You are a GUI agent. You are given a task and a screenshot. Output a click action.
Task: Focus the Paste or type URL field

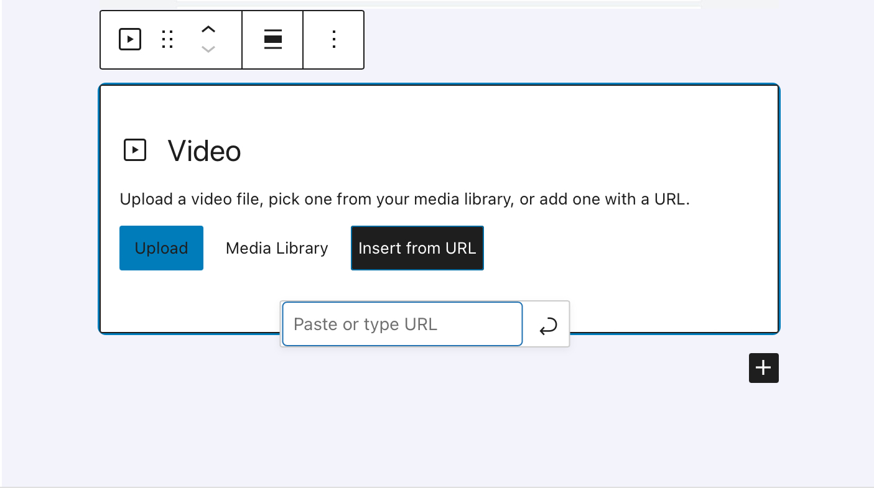402,324
